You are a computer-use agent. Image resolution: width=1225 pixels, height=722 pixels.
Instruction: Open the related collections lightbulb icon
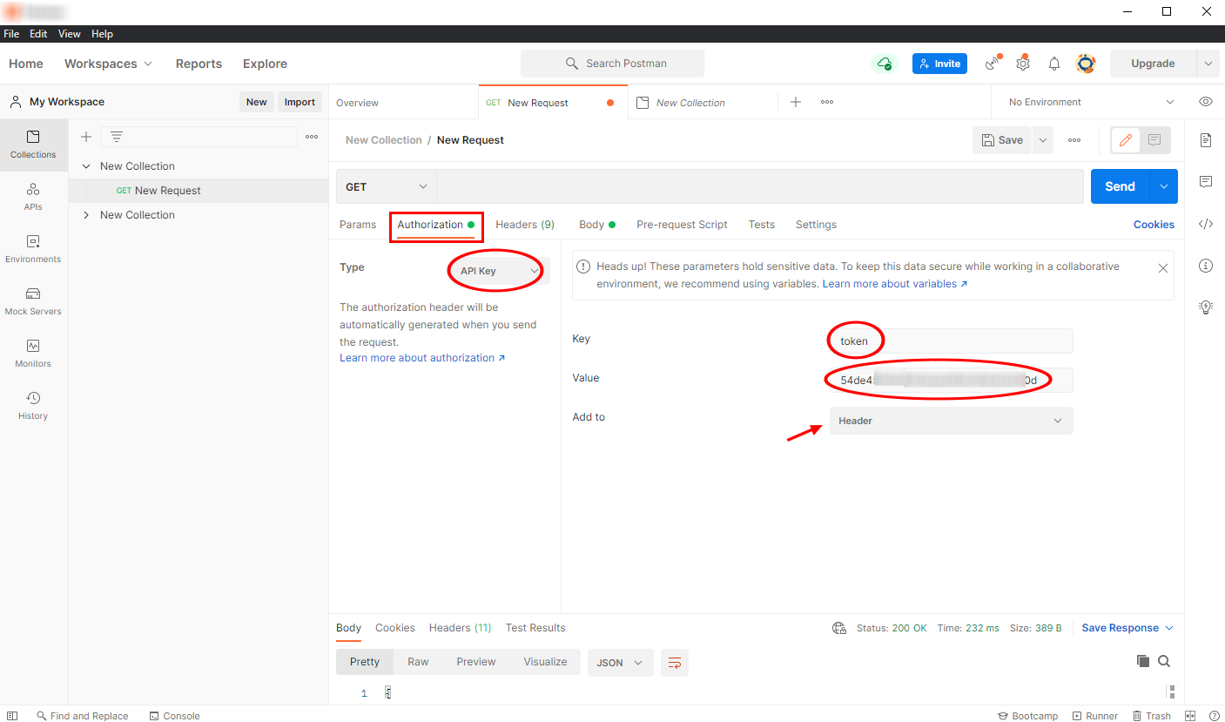click(x=1206, y=307)
